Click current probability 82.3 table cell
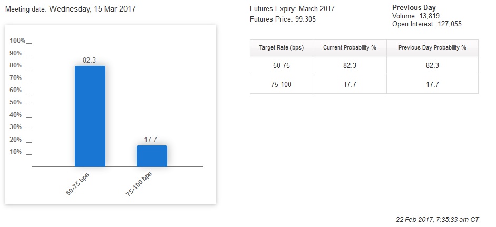Viewport: 496px width, 227px height. [349, 66]
